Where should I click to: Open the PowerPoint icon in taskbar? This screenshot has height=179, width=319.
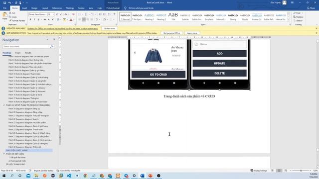pyautogui.click(x=151, y=176)
